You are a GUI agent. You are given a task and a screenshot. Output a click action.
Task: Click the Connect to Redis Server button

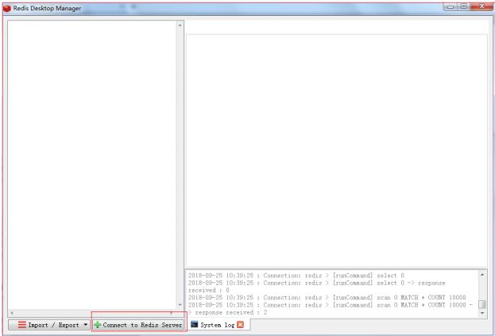(x=138, y=325)
